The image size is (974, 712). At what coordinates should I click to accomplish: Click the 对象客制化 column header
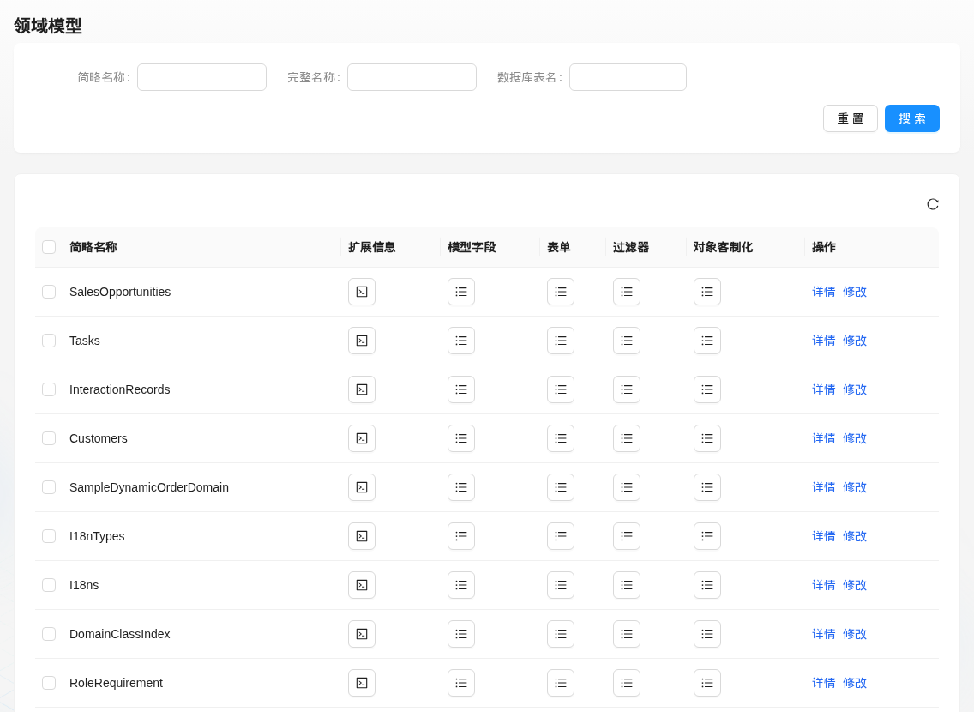coord(723,247)
